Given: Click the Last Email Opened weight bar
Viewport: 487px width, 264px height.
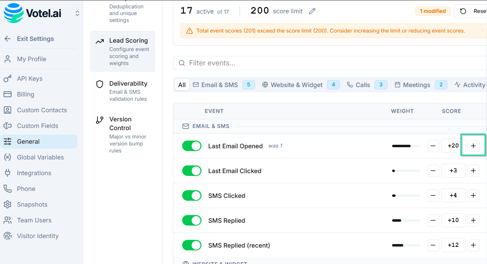Looking at the screenshot, I should [x=406, y=146].
